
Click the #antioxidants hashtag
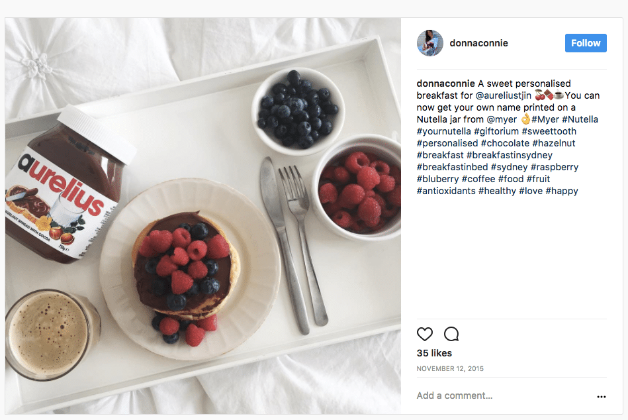(446, 191)
